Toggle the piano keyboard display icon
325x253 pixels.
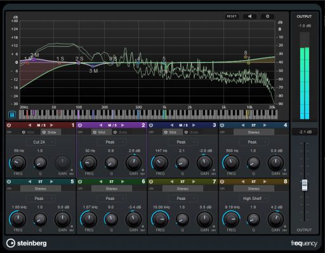click(x=12, y=114)
